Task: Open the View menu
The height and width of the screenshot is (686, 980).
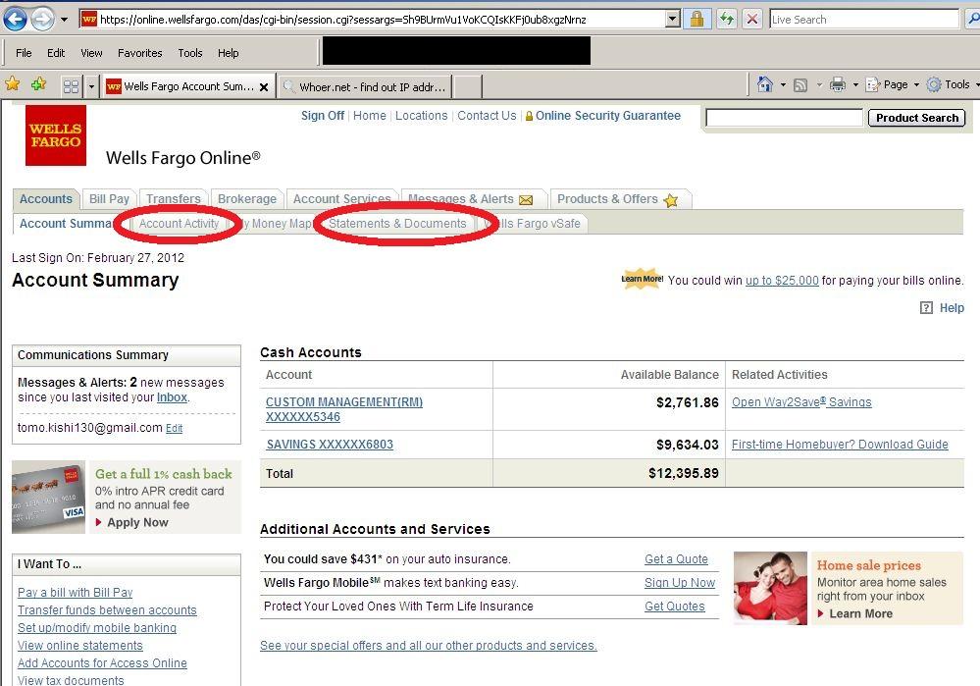Action: click(x=91, y=53)
